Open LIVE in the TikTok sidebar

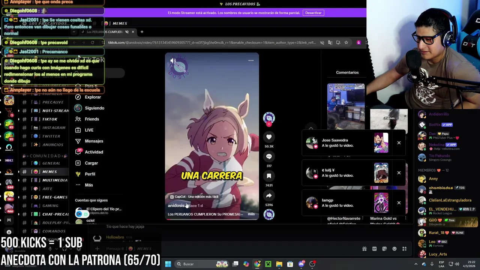pyautogui.click(x=84, y=130)
